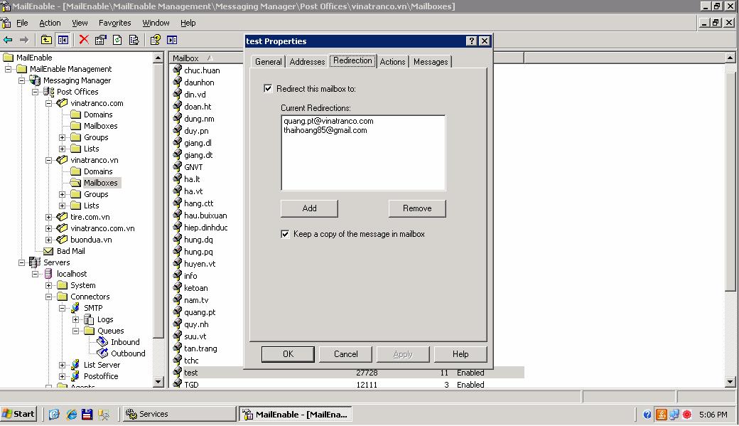The width and height of the screenshot is (739, 426).
Task: Select Domains under vinatranco.vn
Action: coord(98,171)
